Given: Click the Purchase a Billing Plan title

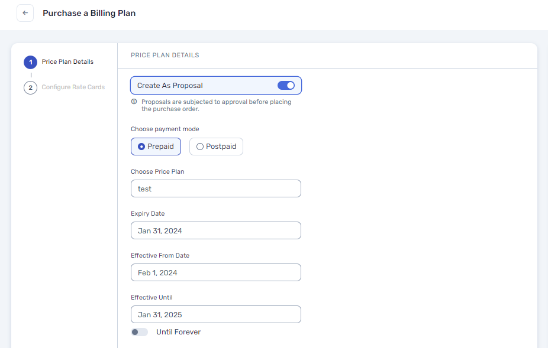Looking at the screenshot, I should click(x=89, y=13).
